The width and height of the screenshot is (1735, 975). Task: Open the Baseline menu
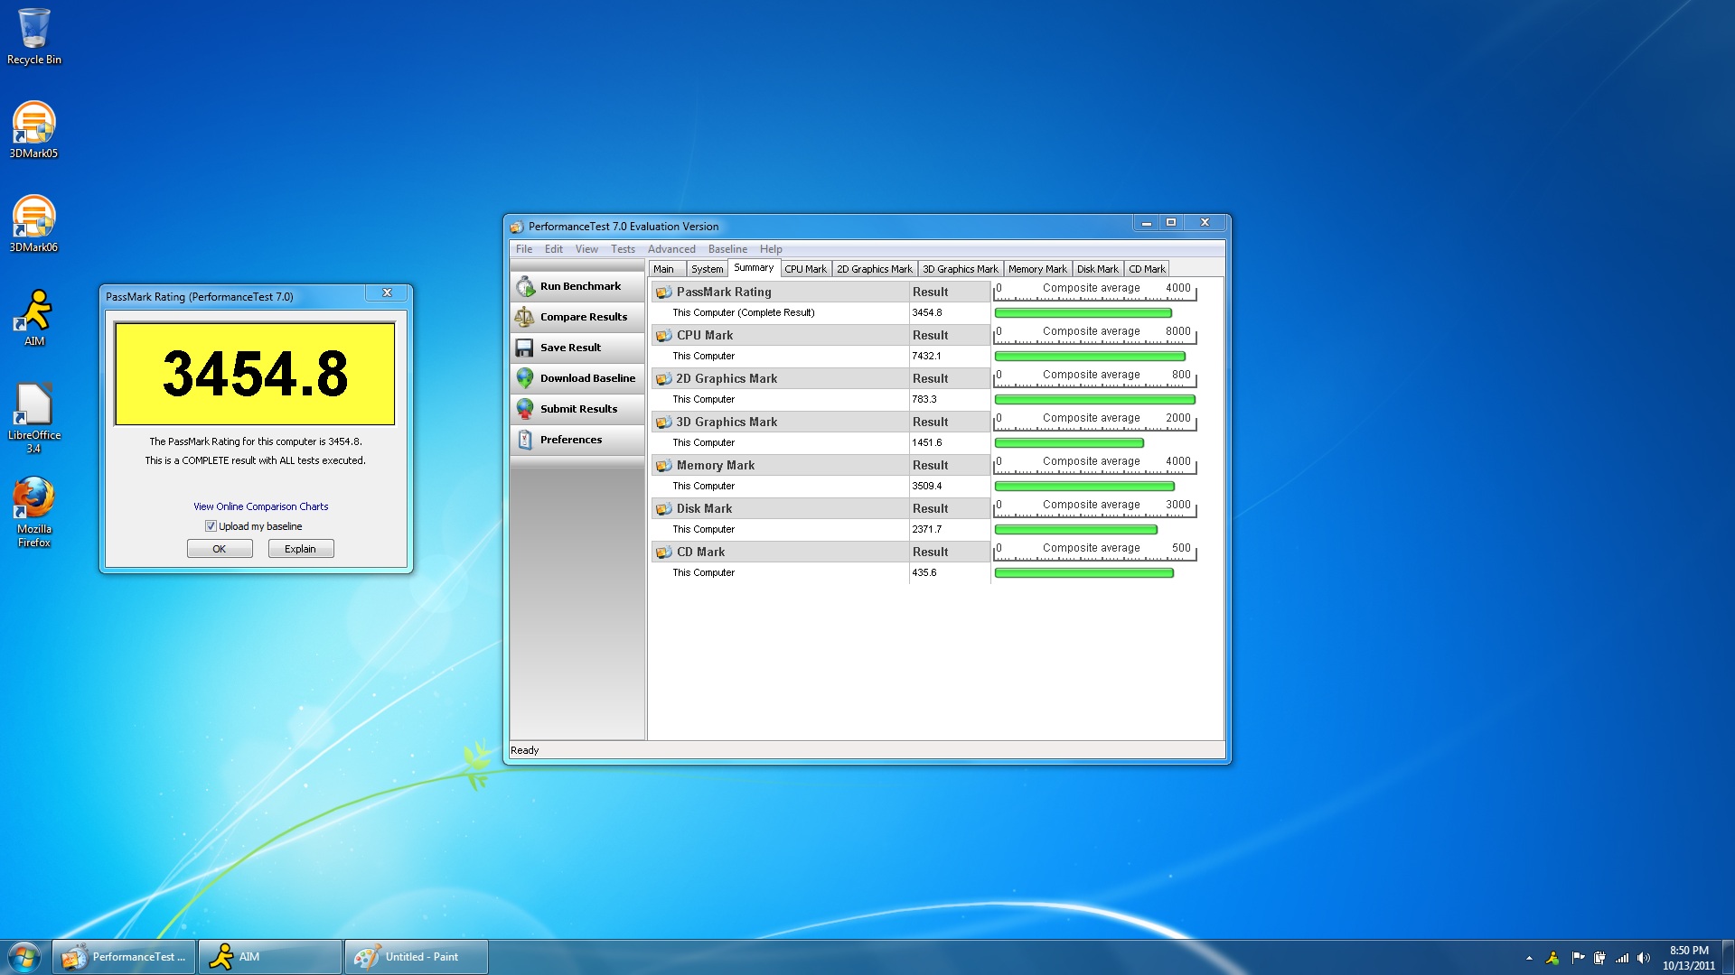(727, 249)
